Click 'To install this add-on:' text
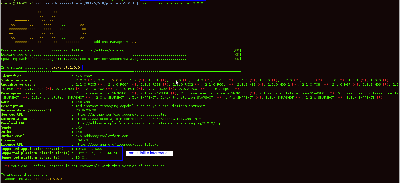The width and height of the screenshot is (400, 183). click(x=24, y=174)
